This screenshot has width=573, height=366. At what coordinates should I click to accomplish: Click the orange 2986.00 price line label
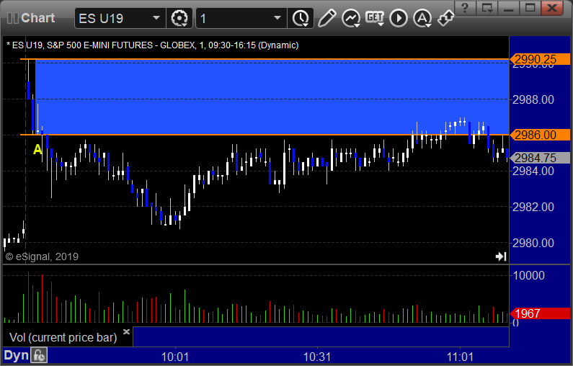pos(540,135)
